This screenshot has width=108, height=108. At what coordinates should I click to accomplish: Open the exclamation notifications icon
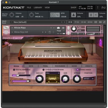point(98,8)
